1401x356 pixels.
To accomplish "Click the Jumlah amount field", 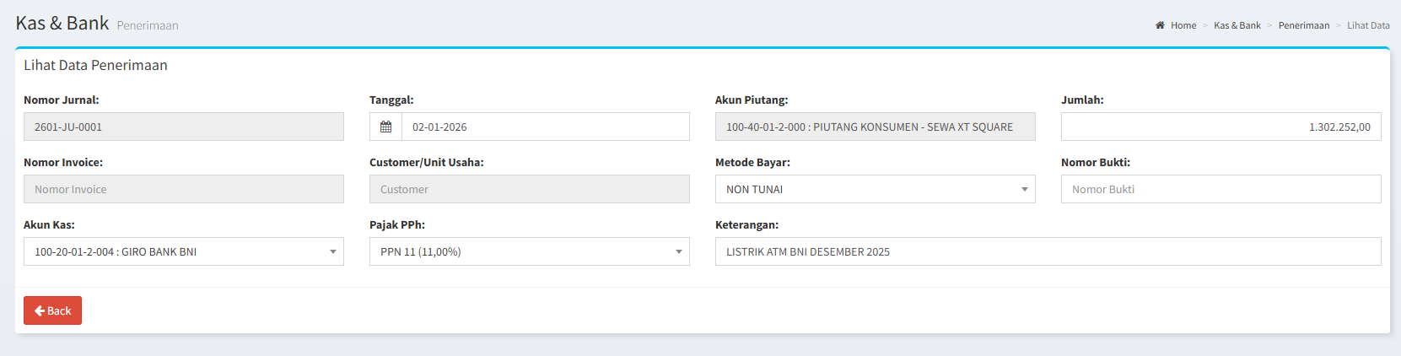I will (x=1220, y=127).
